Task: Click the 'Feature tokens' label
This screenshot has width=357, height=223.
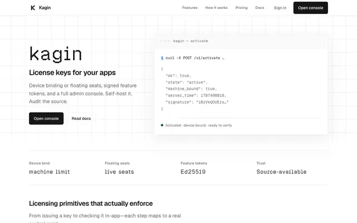Action: pos(194,163)
